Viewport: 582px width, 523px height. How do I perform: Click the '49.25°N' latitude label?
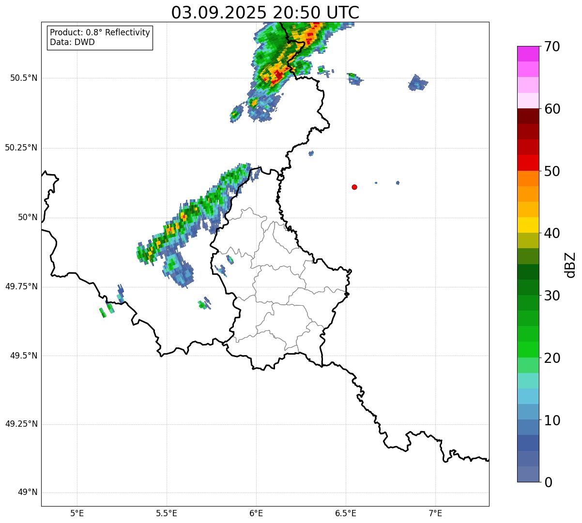(x=21, y=424)
